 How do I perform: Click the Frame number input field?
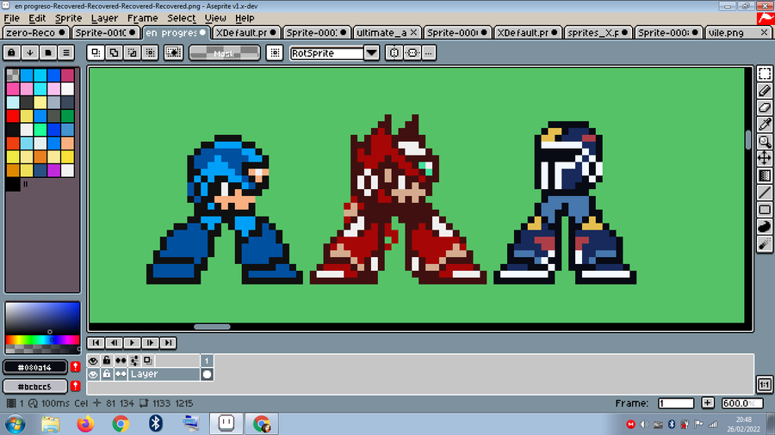point(676,403)
